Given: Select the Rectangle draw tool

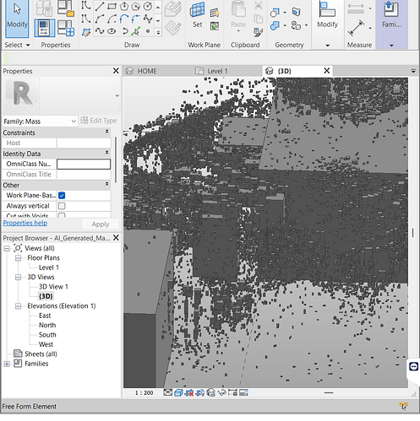Looking at the screenshot, I should (112, 6).
